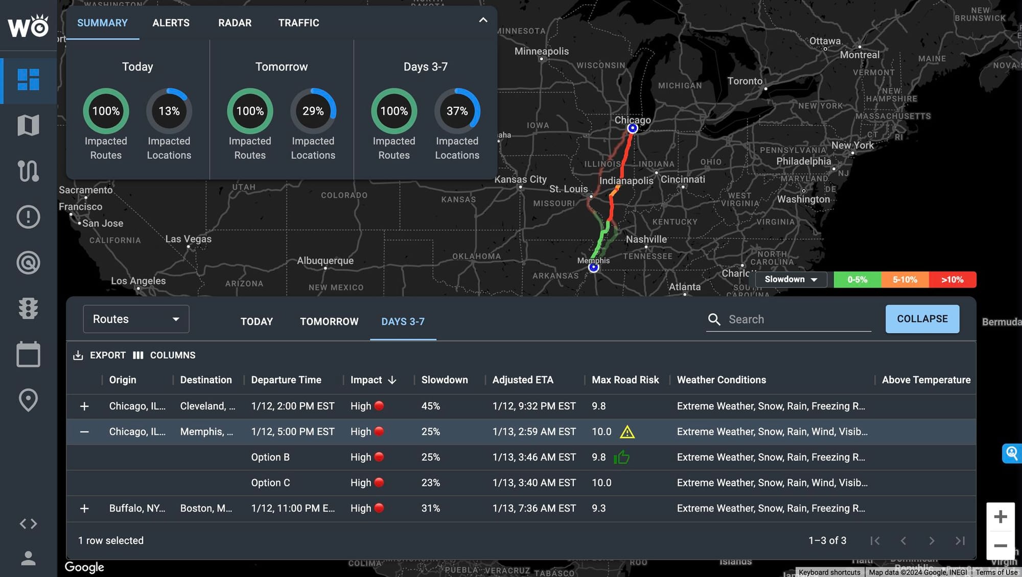The height and width of the screenshot is (577, 1022).
Task: Open the dashboard grid icon in sidebar
Action: [x=28, y=80]
